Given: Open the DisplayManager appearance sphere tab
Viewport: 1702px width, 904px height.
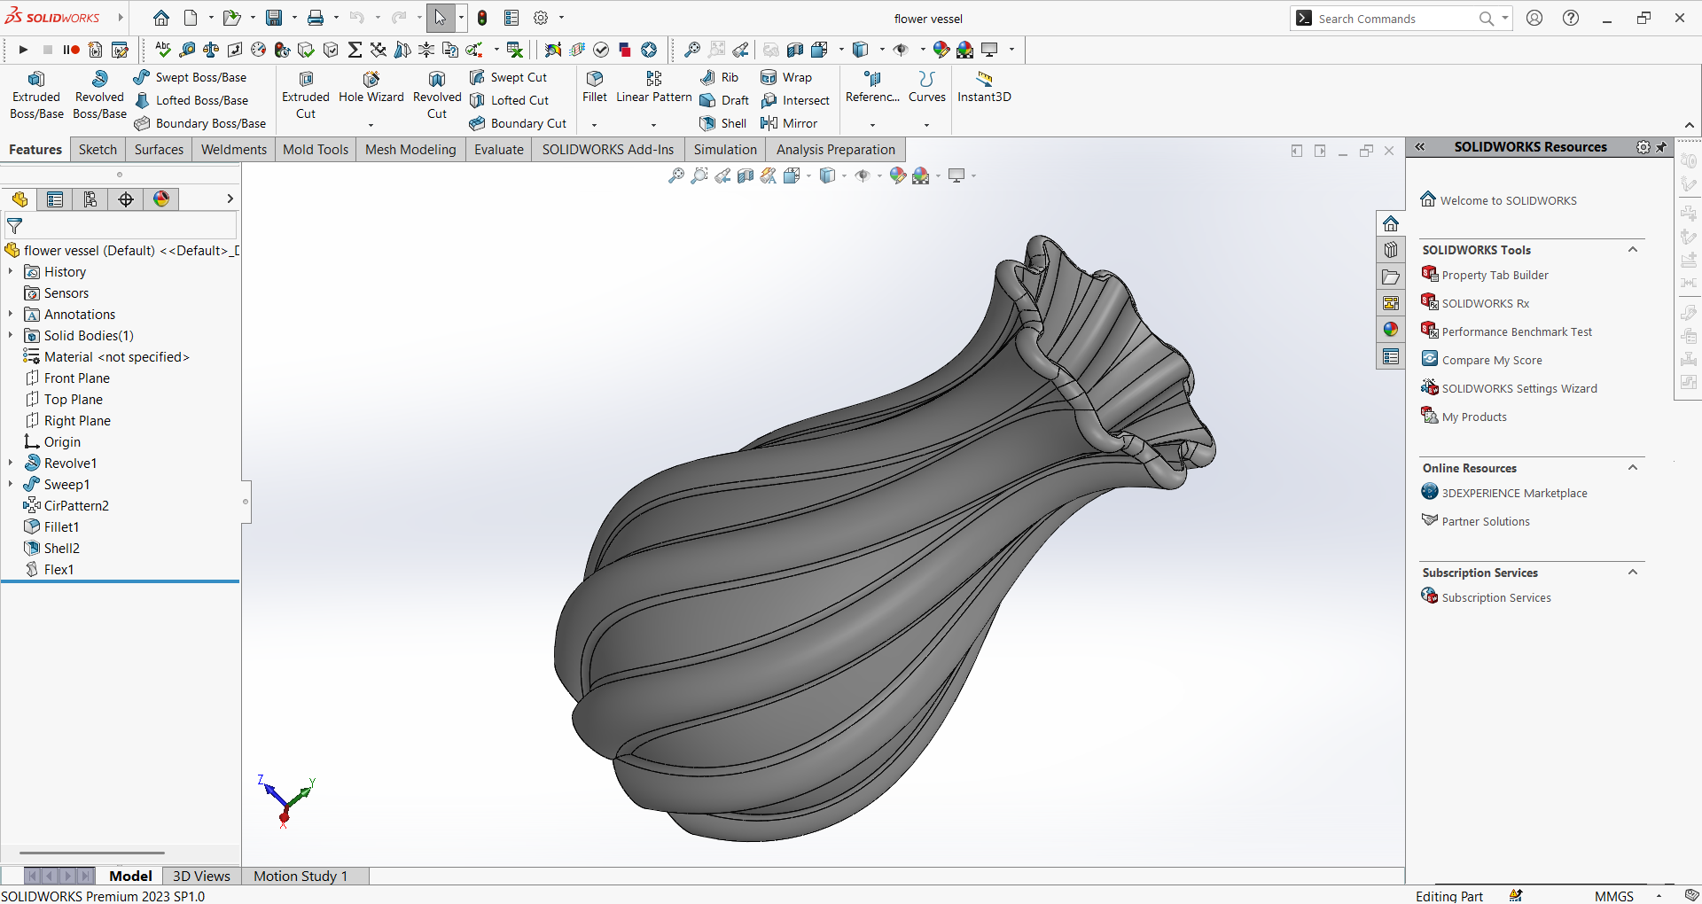Looking at the screenshot, I should pos(160,199).
